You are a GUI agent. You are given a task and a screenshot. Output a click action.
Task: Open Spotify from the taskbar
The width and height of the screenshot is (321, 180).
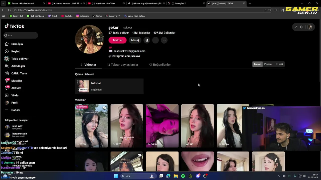(x=183, y=176)
